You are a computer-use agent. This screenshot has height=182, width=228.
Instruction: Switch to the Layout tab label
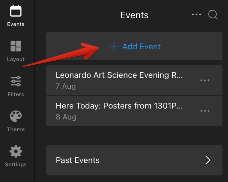[x=16, y=59]
